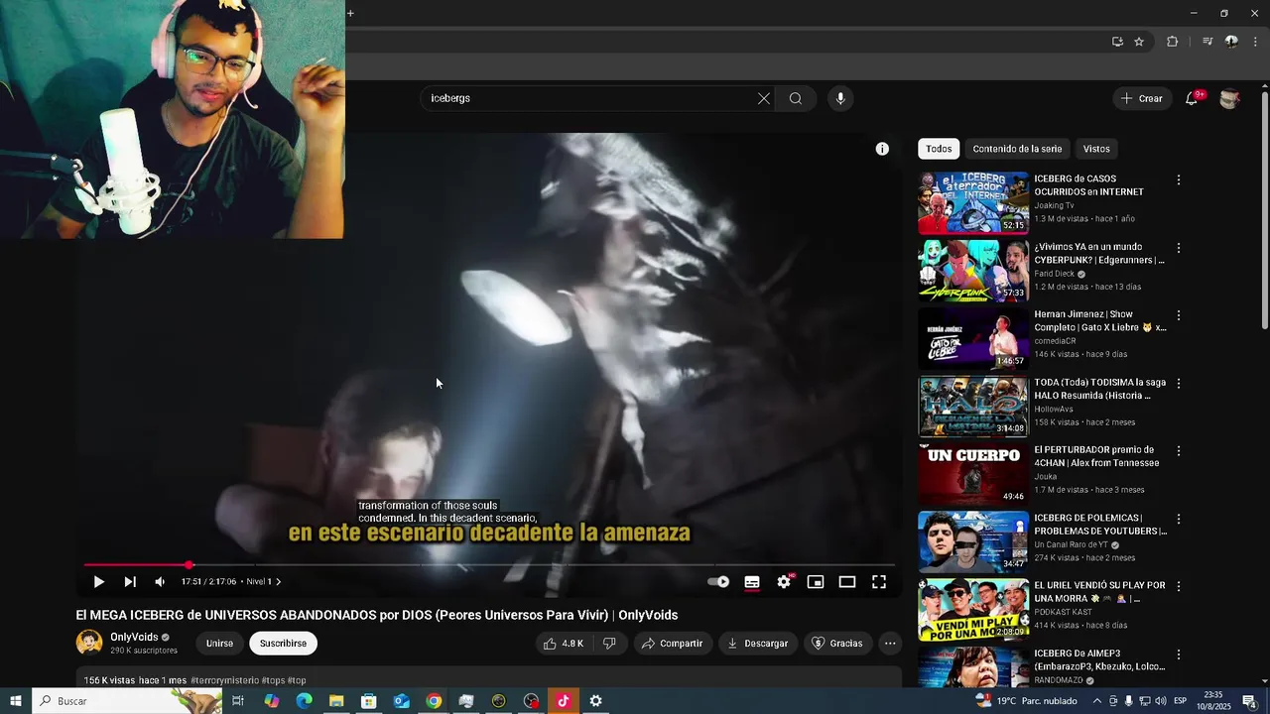
Task: Share the video via Compartir
Action: point(672,644)
